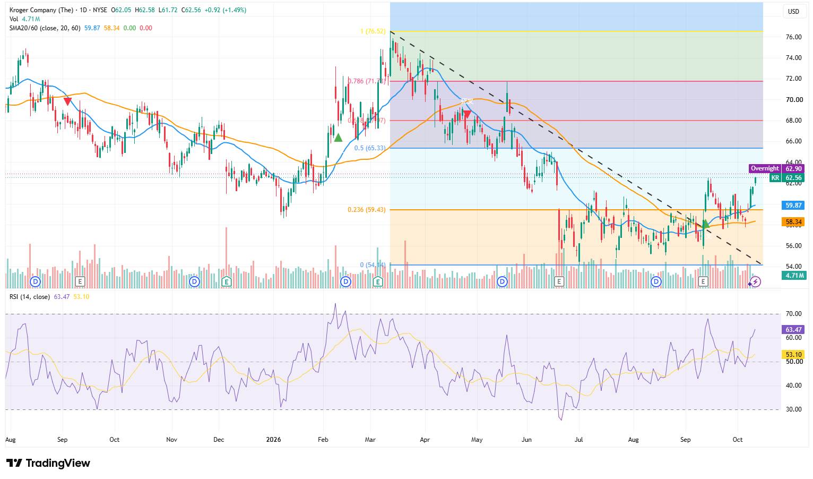Click the Fibonacci level label 1 (76.52)
Image resolution: width=813 pixels, height=479 pixels.
(373, 32)
